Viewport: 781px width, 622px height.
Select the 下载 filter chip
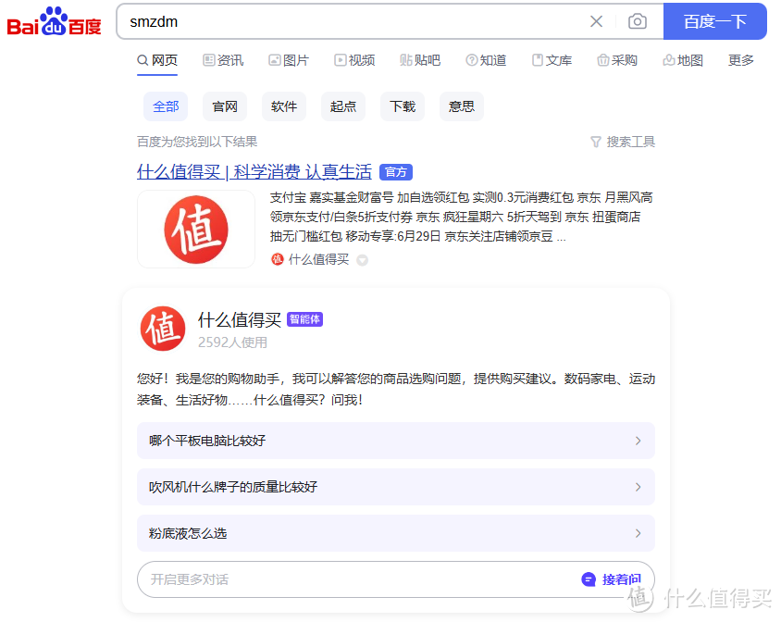coord(403,106)
